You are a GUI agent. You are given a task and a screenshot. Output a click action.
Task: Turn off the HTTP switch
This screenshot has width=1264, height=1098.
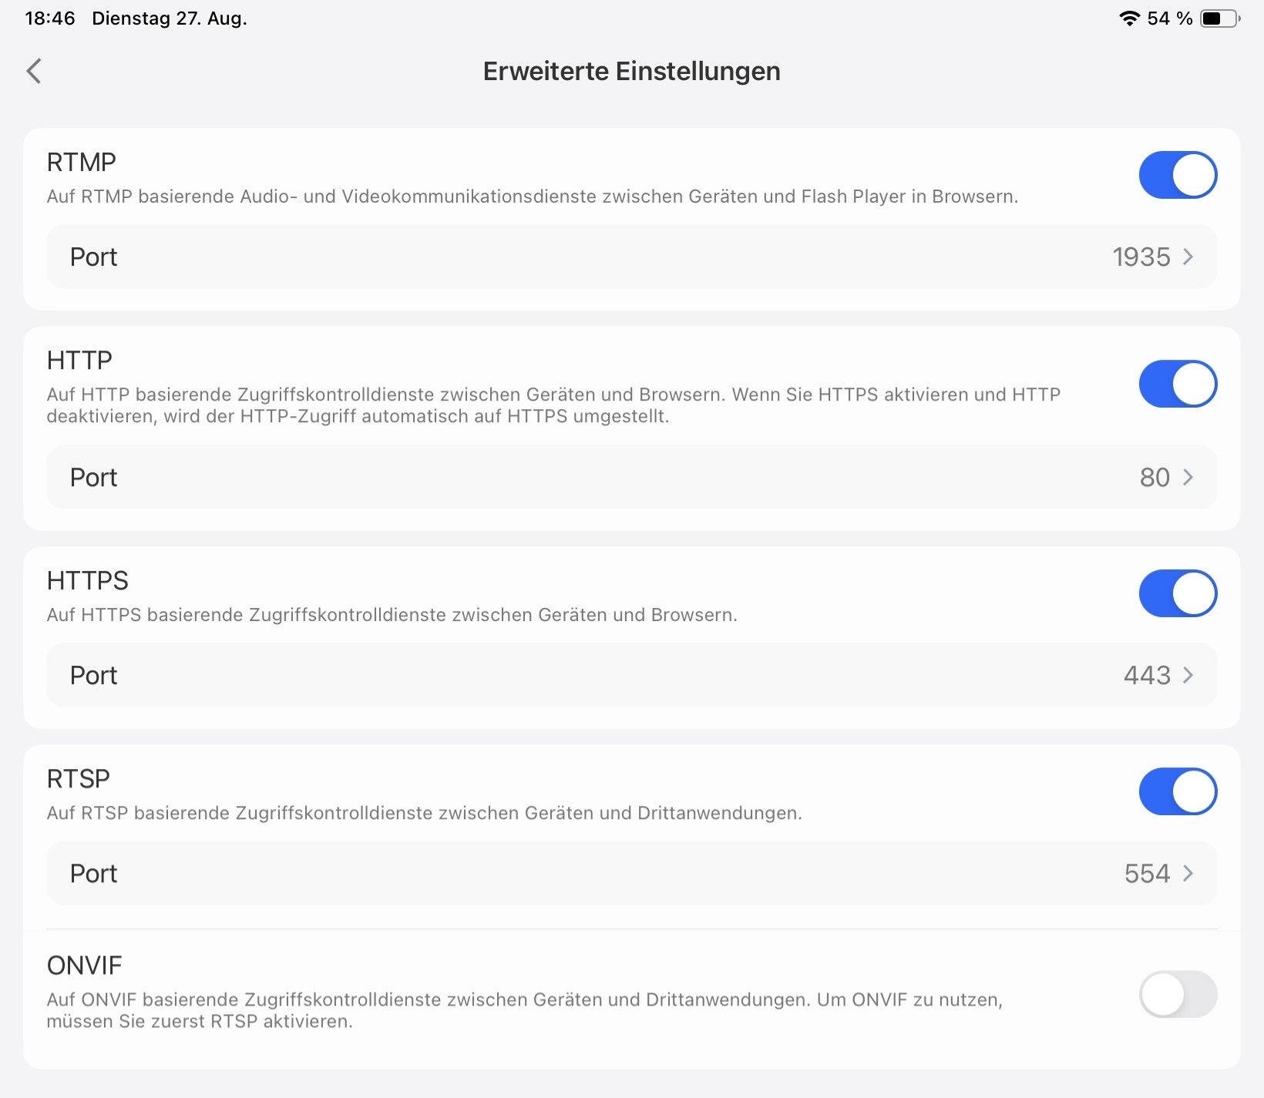pos(1177,384)
